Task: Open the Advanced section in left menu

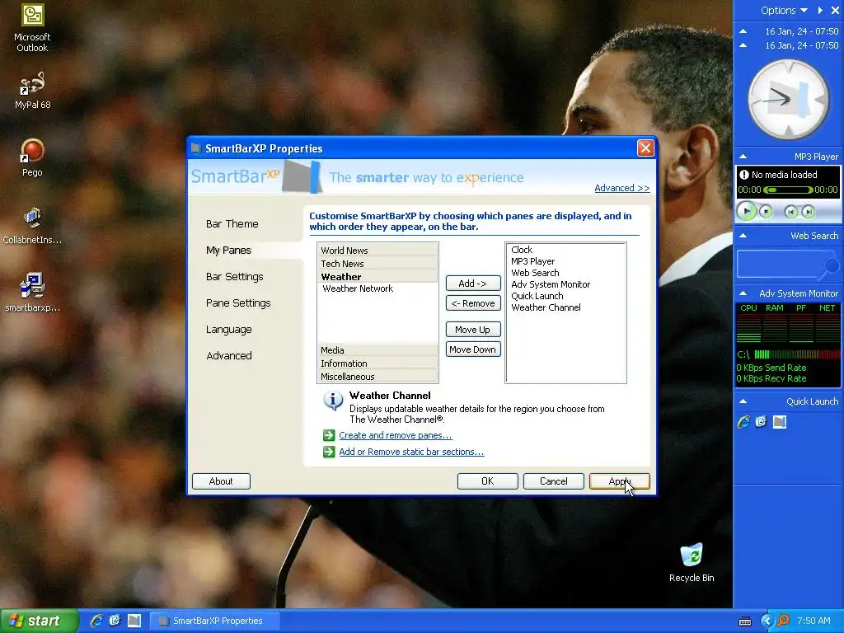Action: tap(229, 356)
